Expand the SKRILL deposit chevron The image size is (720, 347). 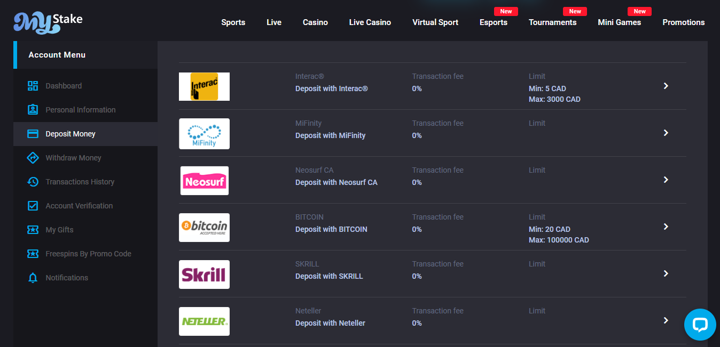(x=666, y=273)
